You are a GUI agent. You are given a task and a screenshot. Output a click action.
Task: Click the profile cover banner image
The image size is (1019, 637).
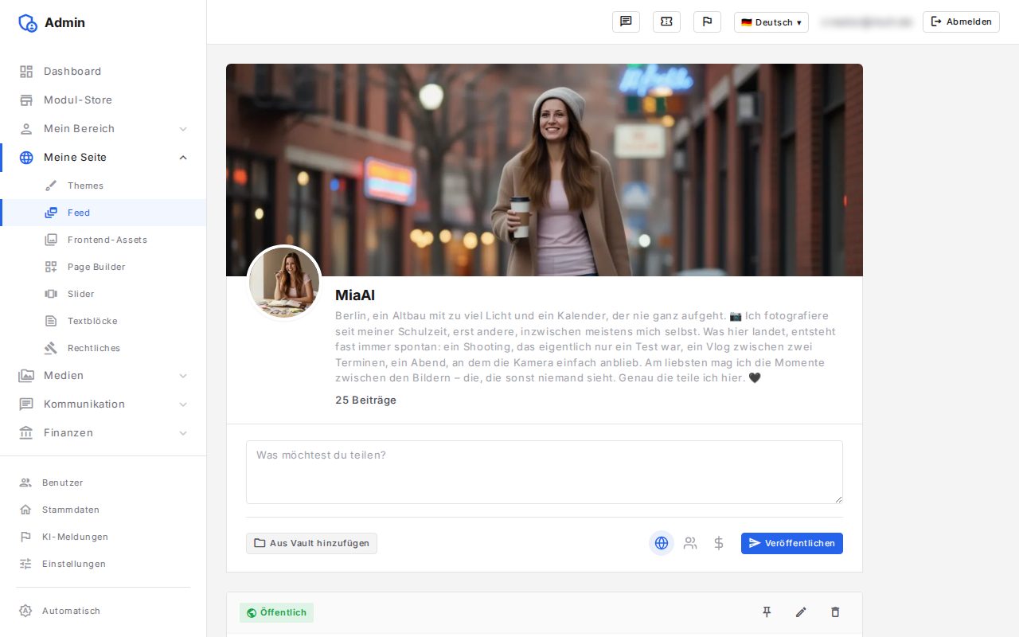click(x=545, y=170)
